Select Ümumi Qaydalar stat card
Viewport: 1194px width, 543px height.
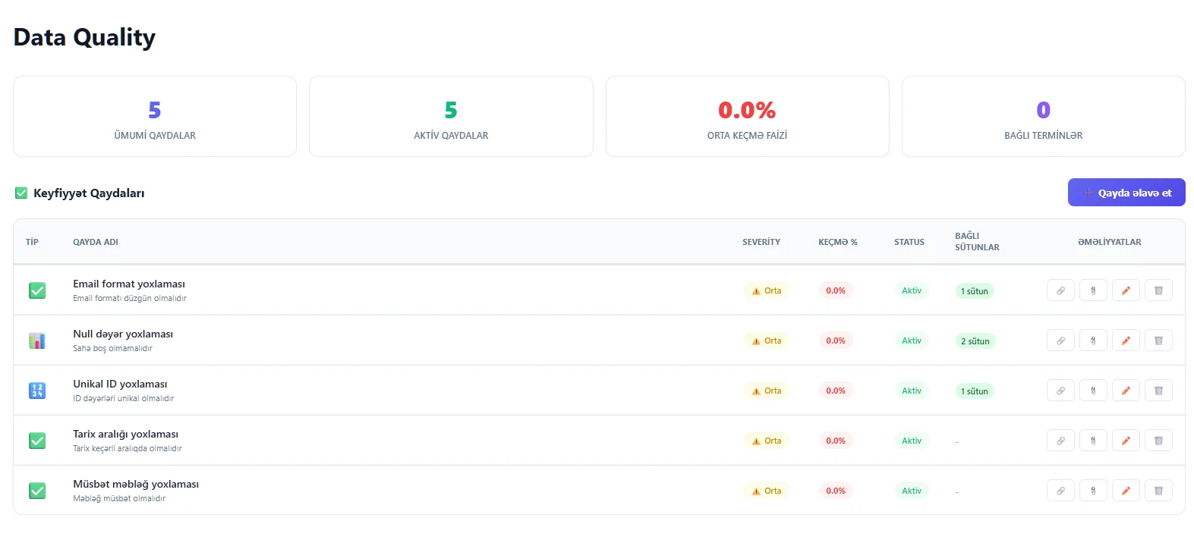tap(155, 116)
